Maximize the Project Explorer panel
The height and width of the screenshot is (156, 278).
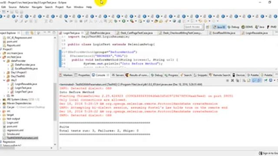54,33
